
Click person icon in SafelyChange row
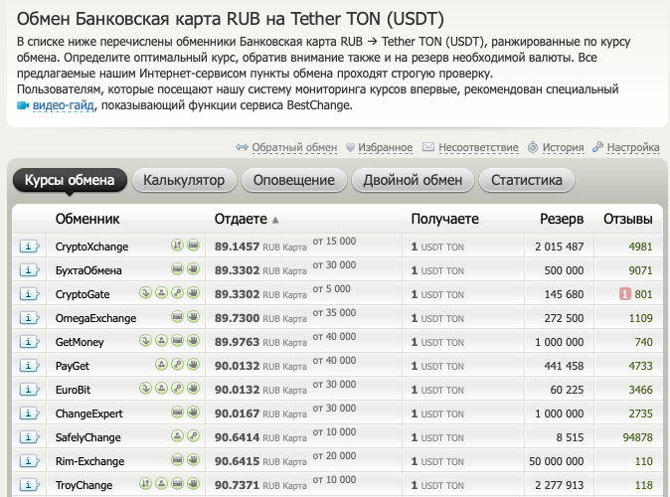coord(177,436)
